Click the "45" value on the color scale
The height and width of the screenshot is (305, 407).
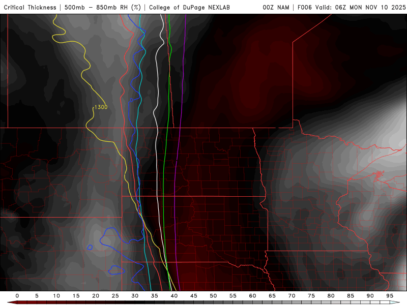[x=194, y=296]
